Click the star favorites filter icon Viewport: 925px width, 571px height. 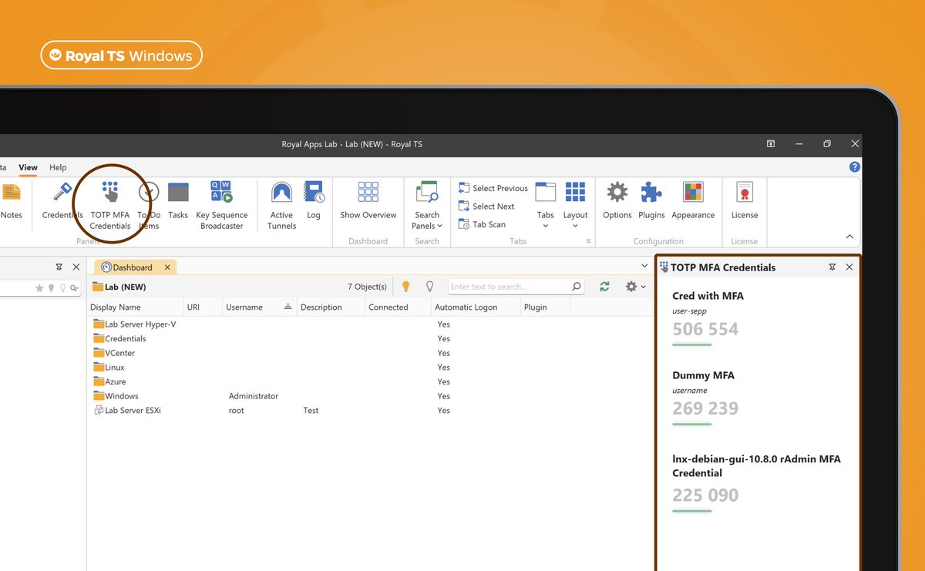pyautogui.click(x=40, y=288)
